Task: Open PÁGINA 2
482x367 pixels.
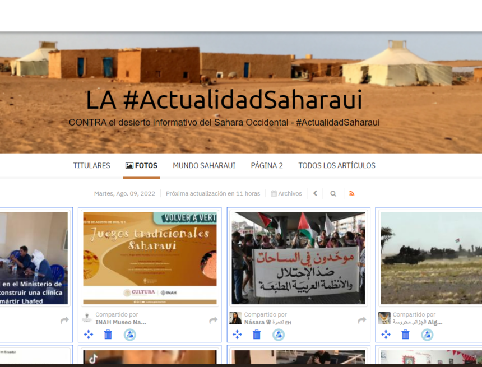Action: (x=267, y=165)
